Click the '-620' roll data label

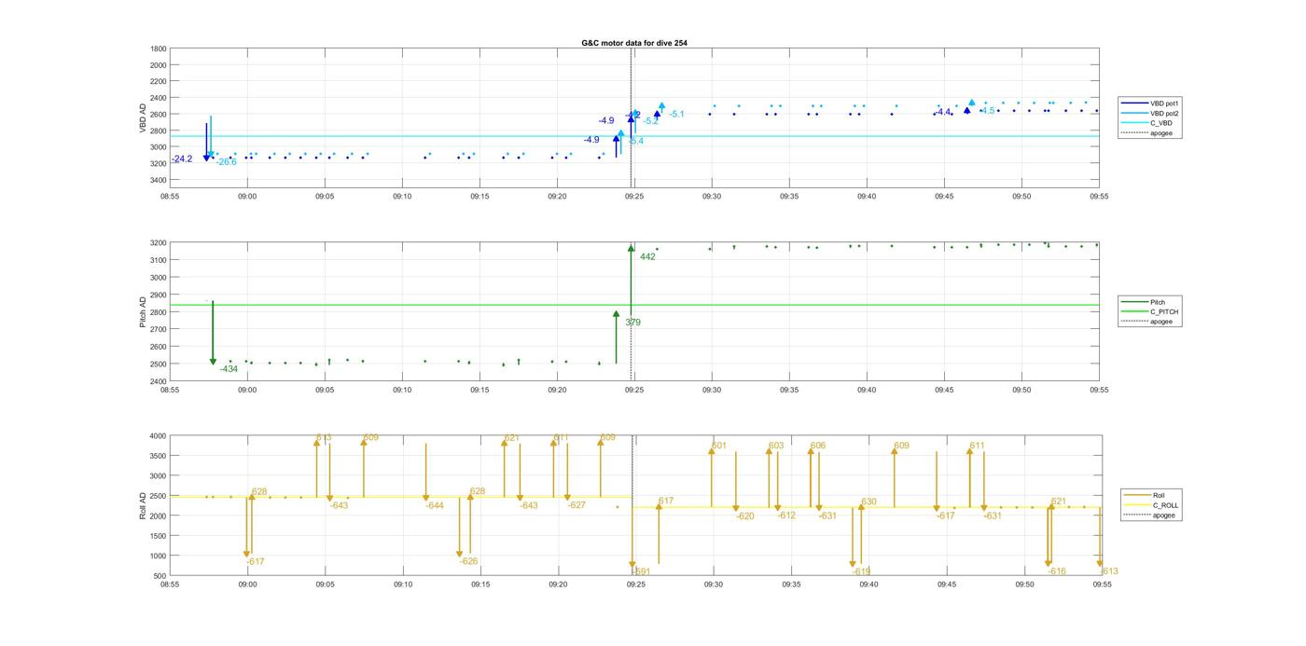coord(744,516)
